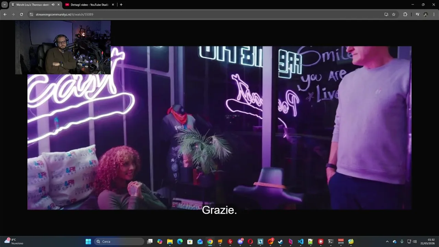Open Voicemeeter from the taskbar
The image size is (439, 247).
[x=341, y=242]
